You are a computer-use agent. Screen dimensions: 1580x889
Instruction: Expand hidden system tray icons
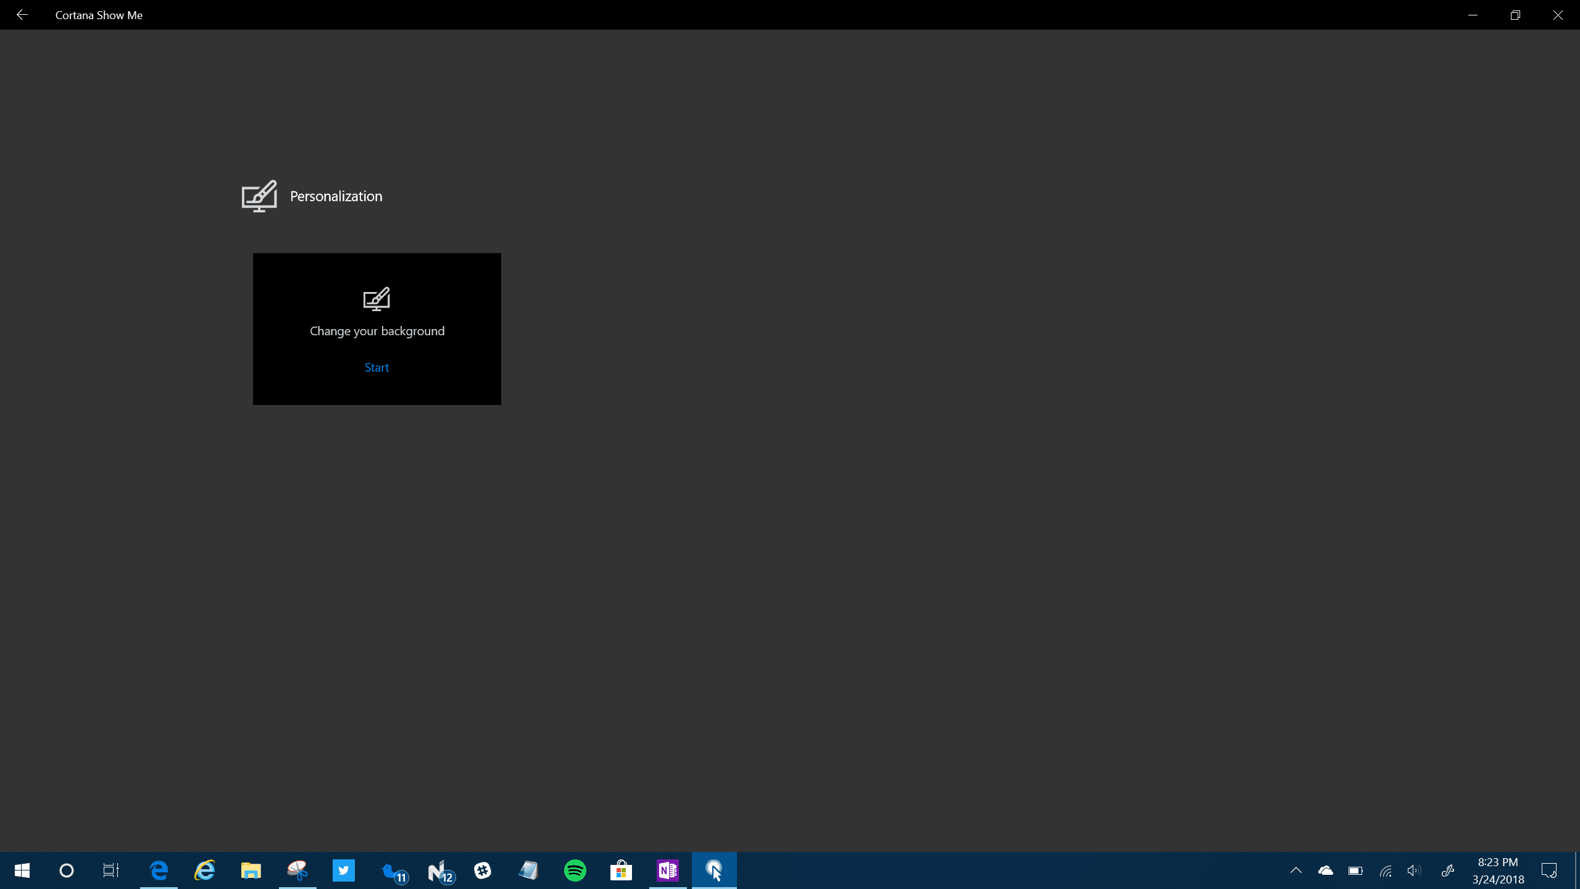[x=1296, y=870]
